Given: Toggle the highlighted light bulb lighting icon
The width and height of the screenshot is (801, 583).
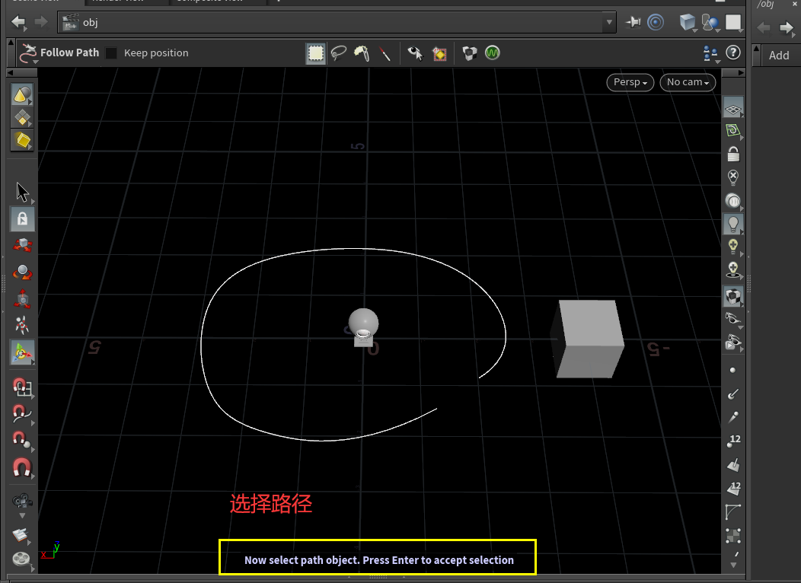Looking at the screenshot, I should (733, 224).
